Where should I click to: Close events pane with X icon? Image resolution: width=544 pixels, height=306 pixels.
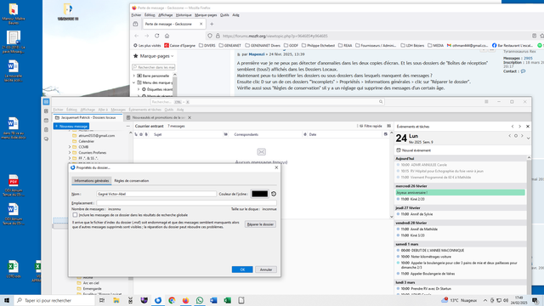coord(528,127)
